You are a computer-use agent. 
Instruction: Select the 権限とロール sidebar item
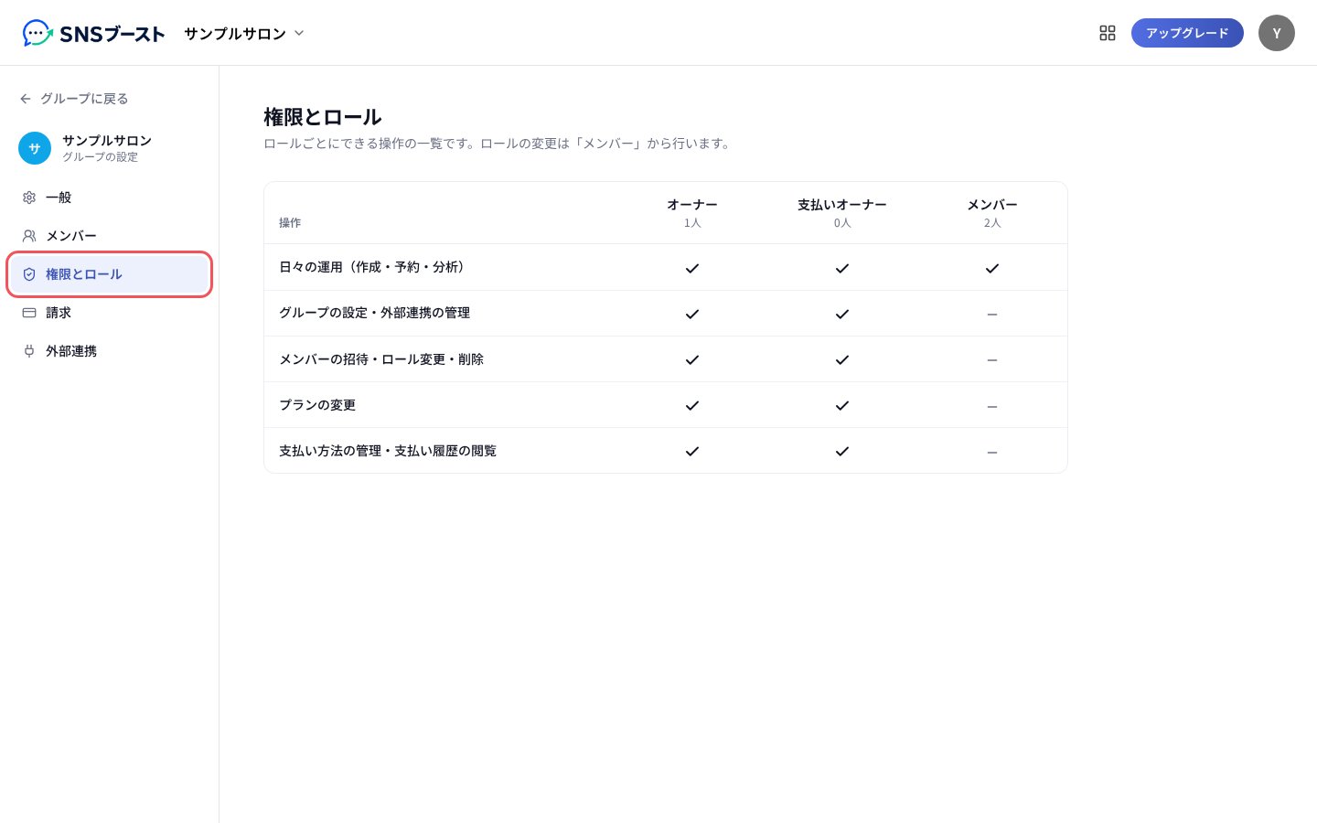click(x=110, y=274)
